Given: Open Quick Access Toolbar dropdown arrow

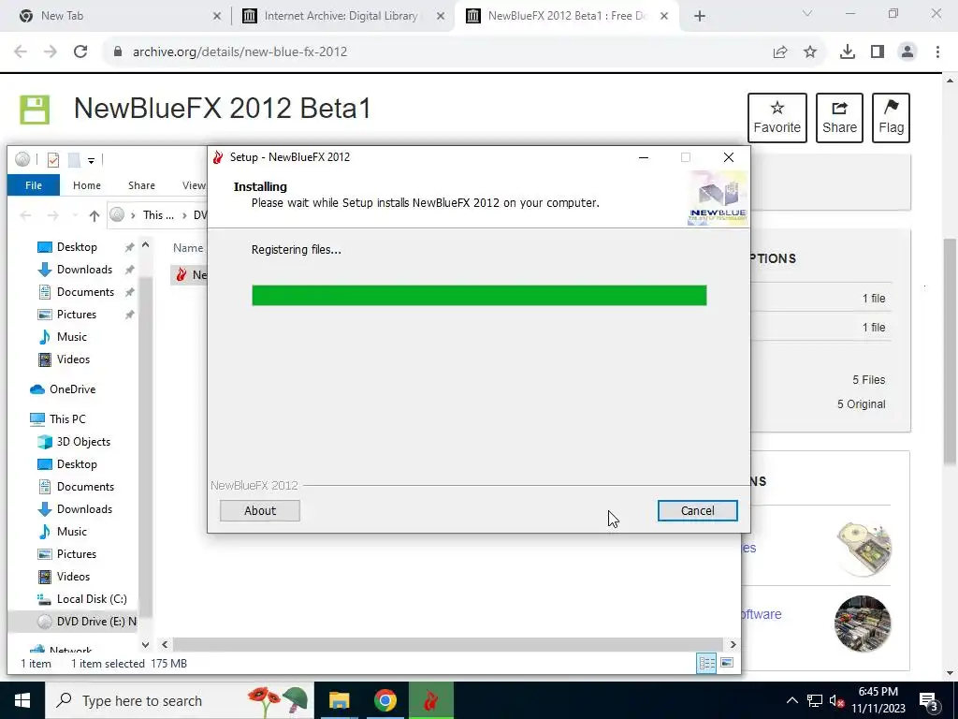Looking at the screenshot, I should click(91, 160).
